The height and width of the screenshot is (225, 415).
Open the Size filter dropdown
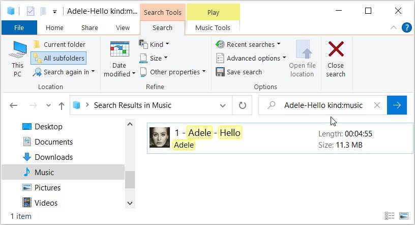(158, 58)
